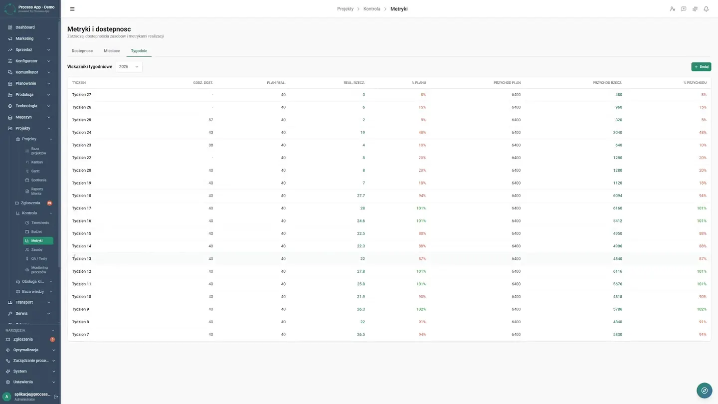
Task: Open the hamburger menu icon in top bar
Action: pos(72,9)
